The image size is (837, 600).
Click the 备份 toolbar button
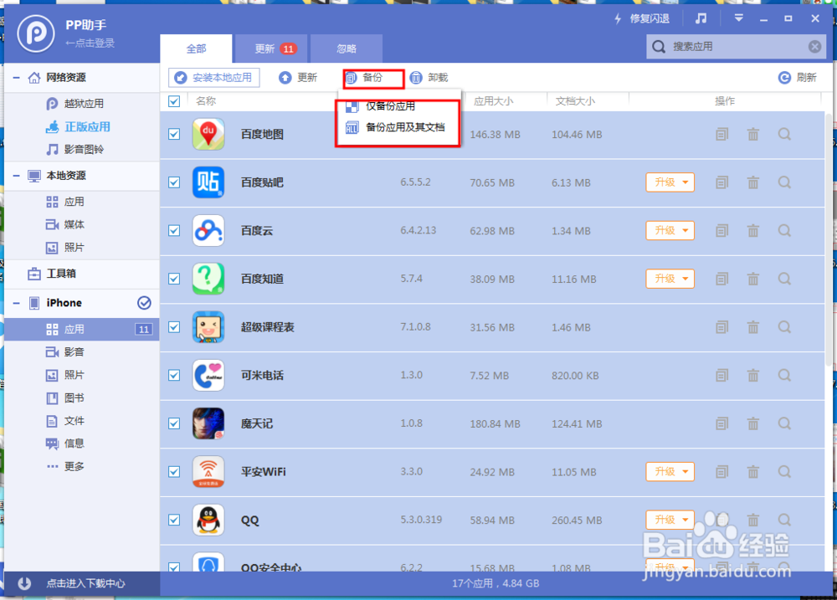tap(365, 78)
